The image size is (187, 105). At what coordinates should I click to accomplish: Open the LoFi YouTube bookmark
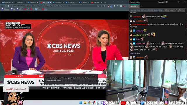click(27, 9)
